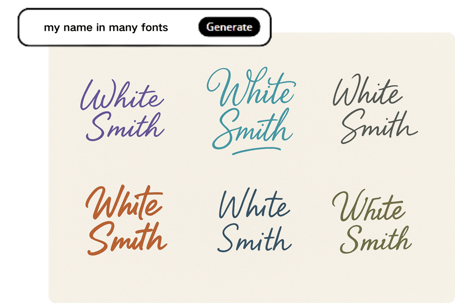The width and height of the screenshot is (455, 303).
Task: Click the word 'Smith' in the purple sample
Action: (126, 125)
